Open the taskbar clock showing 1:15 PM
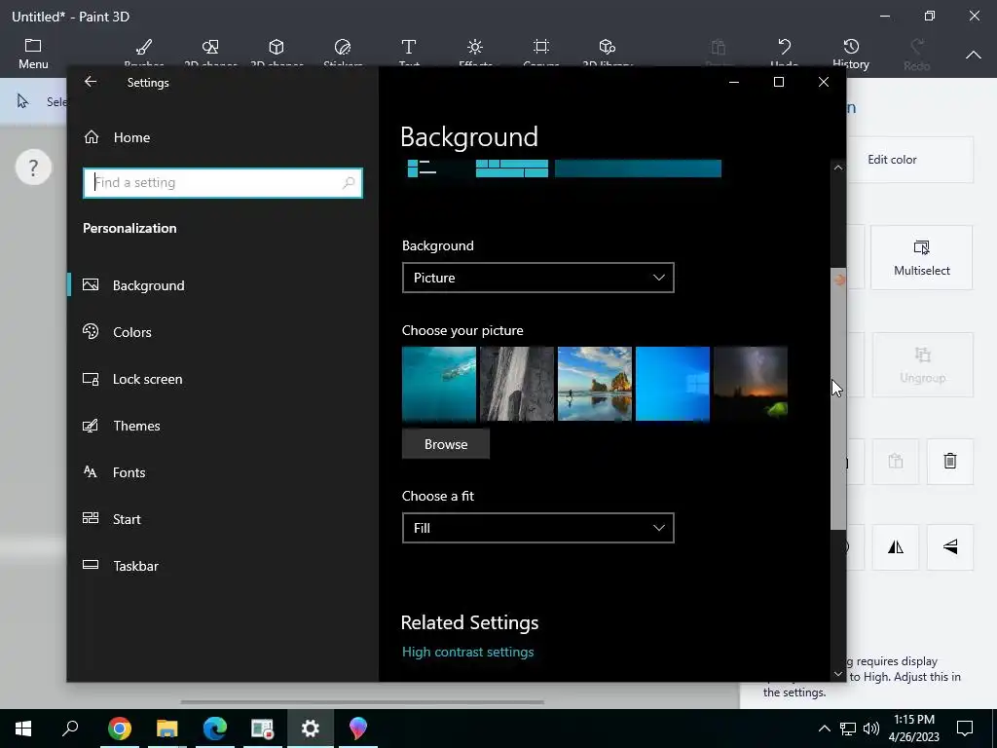This screenshot has height=748, width=997. tap(913, 729)
